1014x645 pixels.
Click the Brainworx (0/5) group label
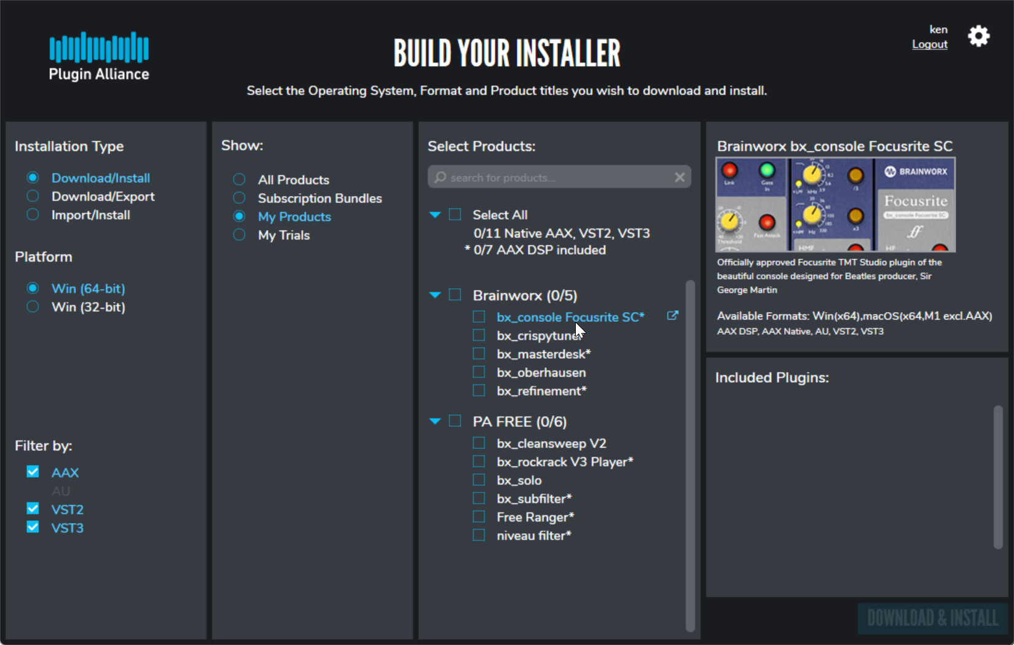pos(525,295)
